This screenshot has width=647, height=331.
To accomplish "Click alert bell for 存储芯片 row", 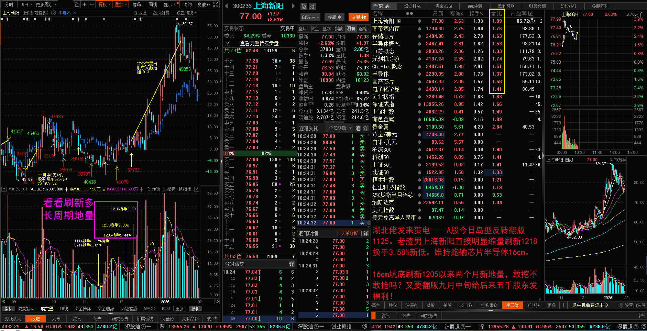I will 419,36.
